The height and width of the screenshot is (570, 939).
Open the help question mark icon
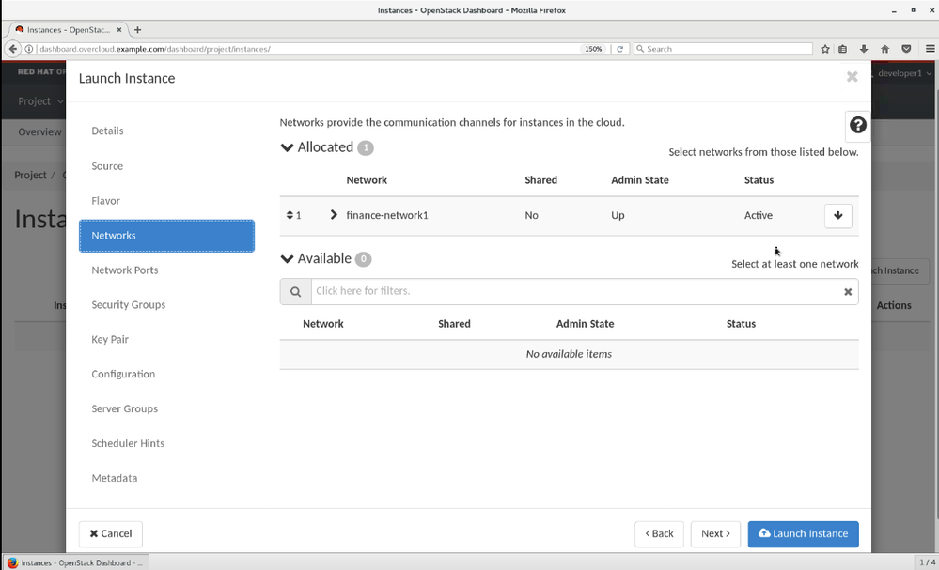click(x=857, y=125)
